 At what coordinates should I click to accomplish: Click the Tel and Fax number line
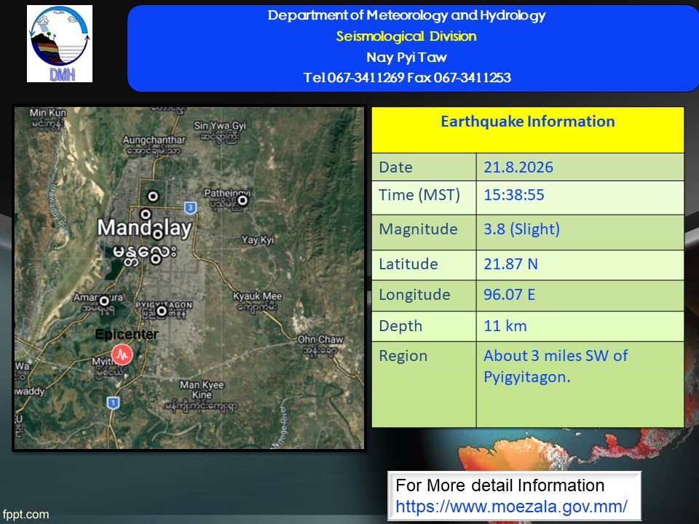coord(407,78)
